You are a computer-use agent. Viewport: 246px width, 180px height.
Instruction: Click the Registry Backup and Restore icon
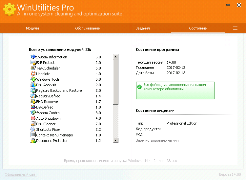point(33,90)
